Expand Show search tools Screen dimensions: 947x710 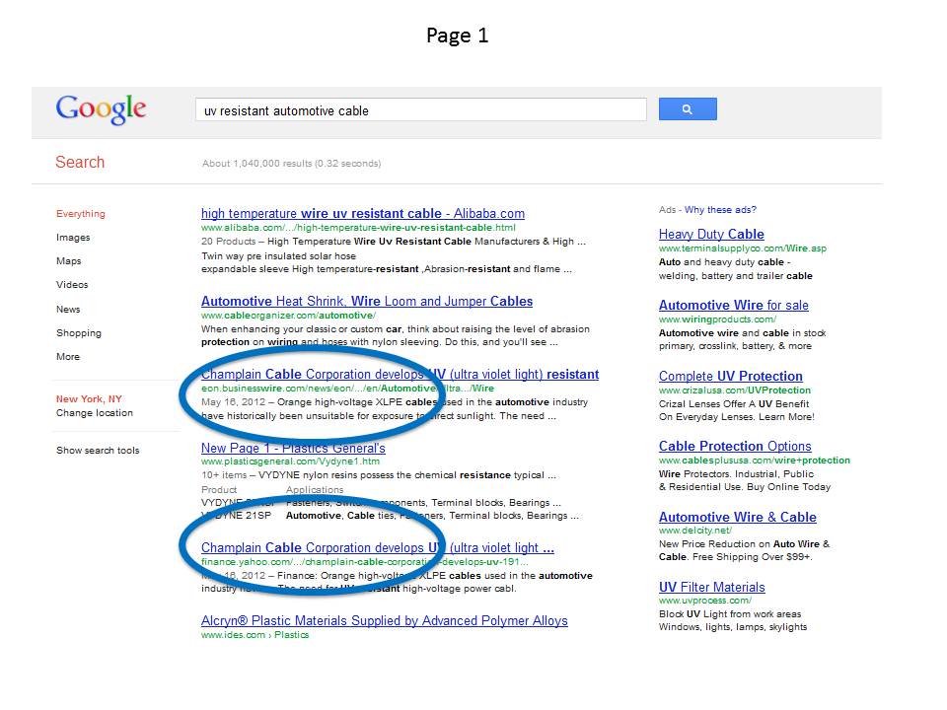(x=98, y=451)
